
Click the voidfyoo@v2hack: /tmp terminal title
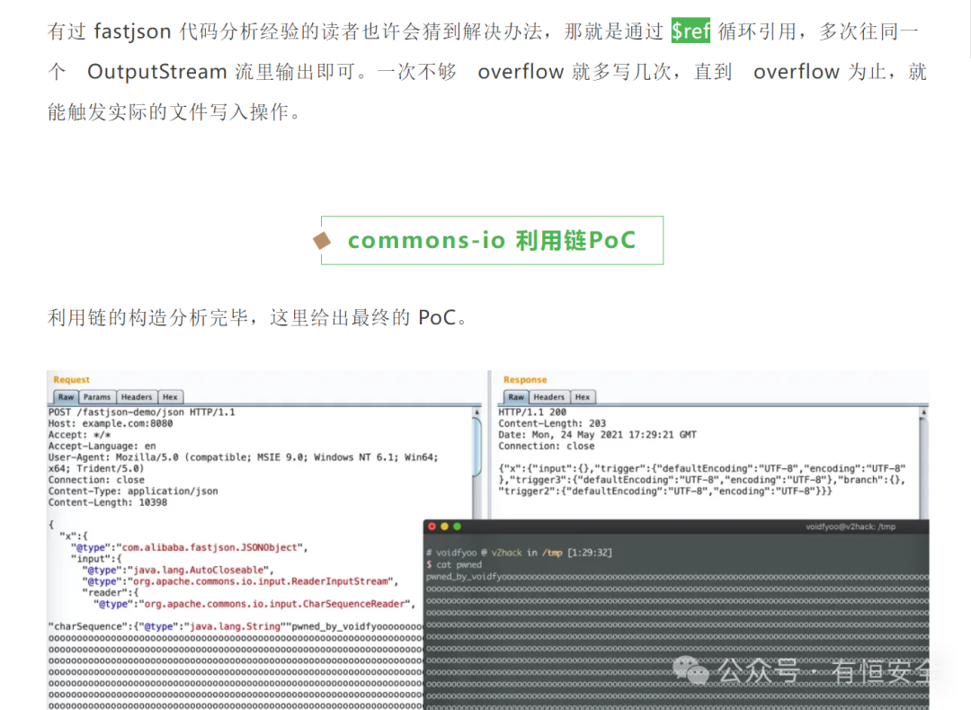pos(851,527)
